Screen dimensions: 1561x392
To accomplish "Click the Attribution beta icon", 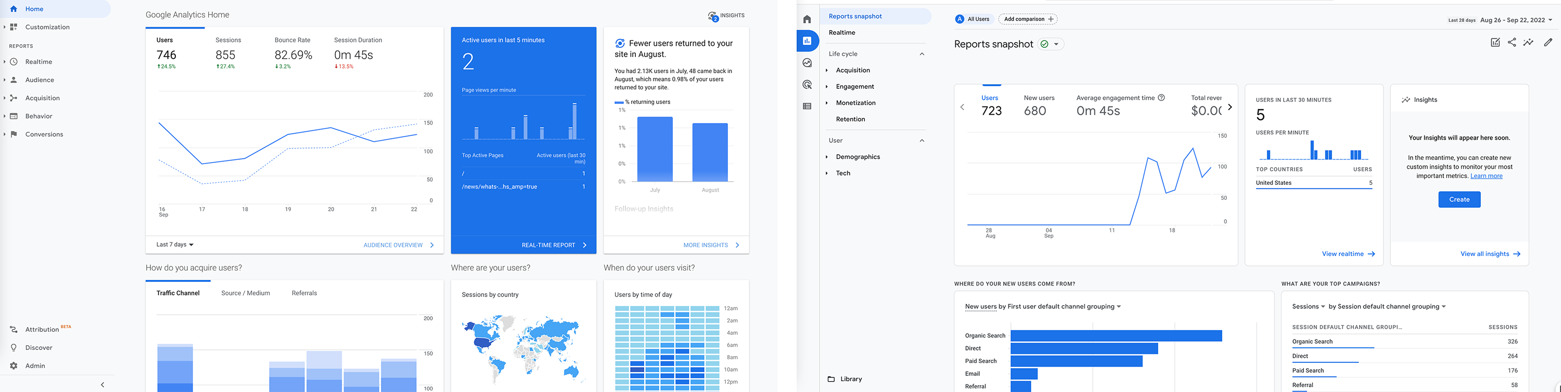I will [x=14, y=330].
